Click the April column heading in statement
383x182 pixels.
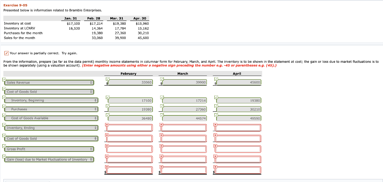tap(237, 74)
